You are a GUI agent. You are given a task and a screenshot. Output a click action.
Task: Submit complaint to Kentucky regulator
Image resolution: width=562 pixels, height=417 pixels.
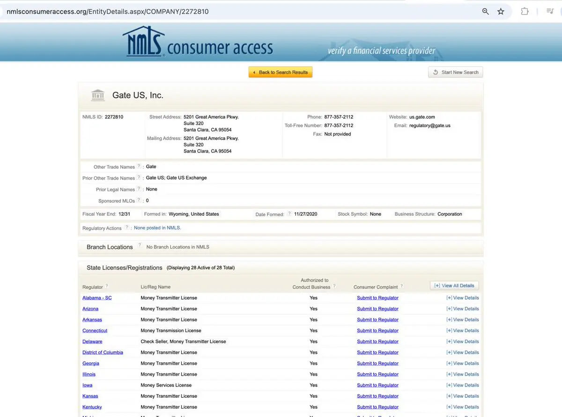(x=377, y=407)
